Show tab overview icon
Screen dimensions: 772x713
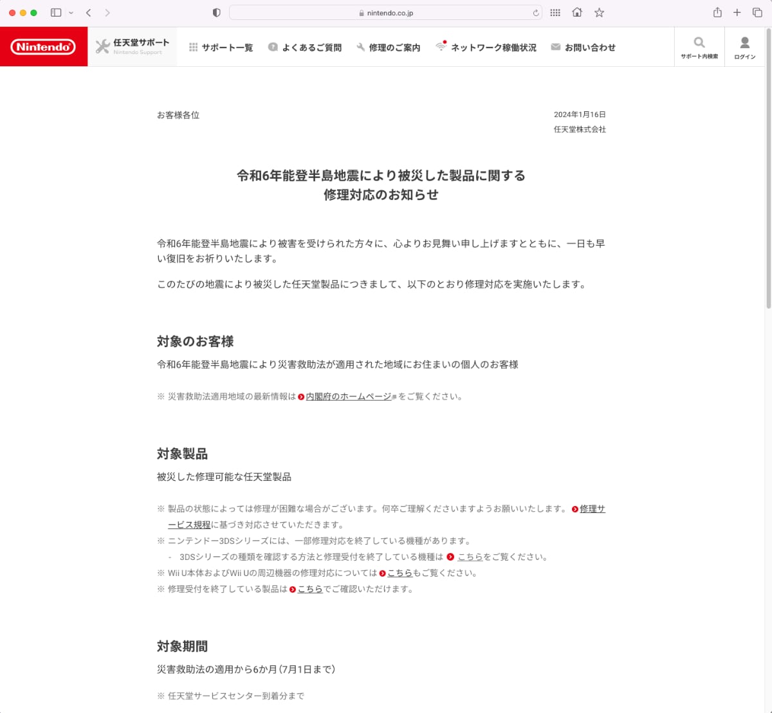pos(757,13)
